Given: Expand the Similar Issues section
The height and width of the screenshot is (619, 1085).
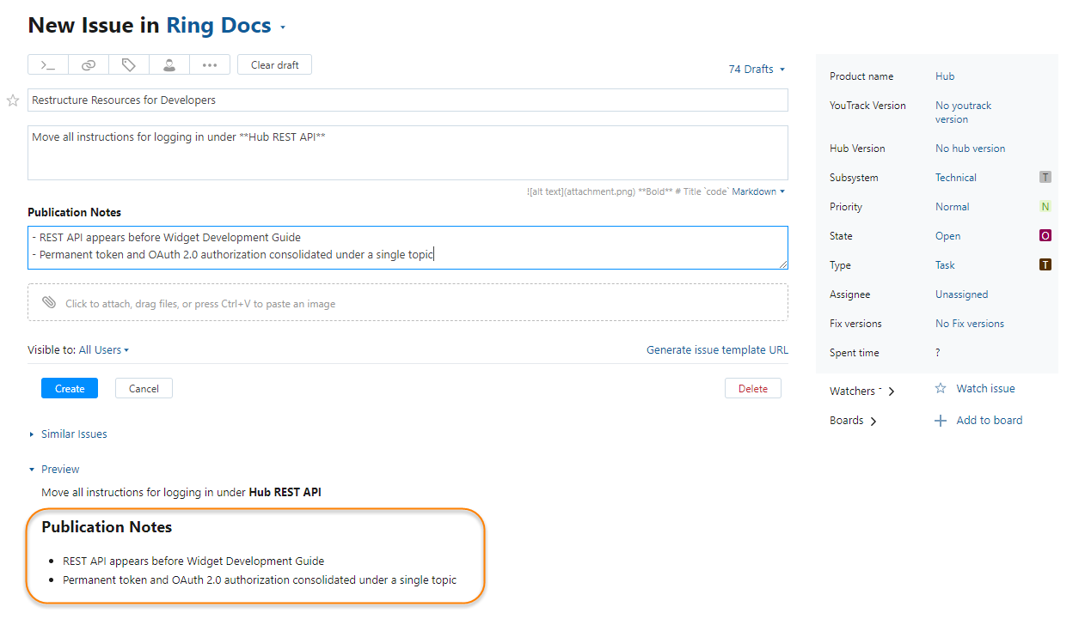Looking at the screenshot, I should click(x=32, y=434).
